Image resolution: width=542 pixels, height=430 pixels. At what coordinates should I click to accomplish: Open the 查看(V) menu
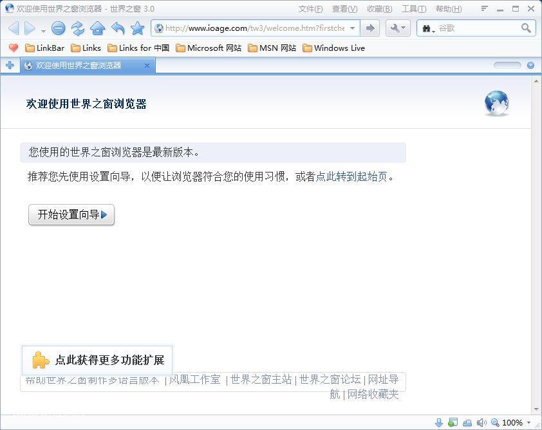[x=344, y=9]
